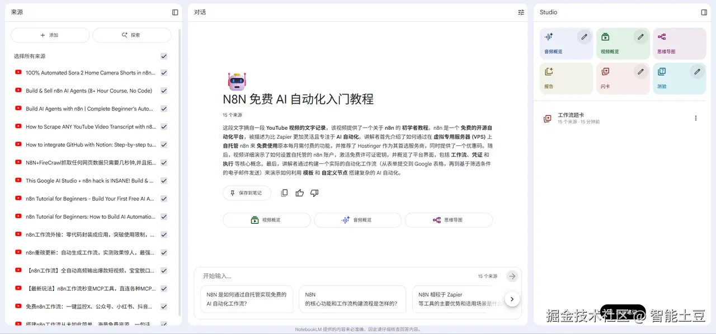Open the 测验 Studio card
The height and width of the screenshot is (334, 716).
(x=679, y=78)
